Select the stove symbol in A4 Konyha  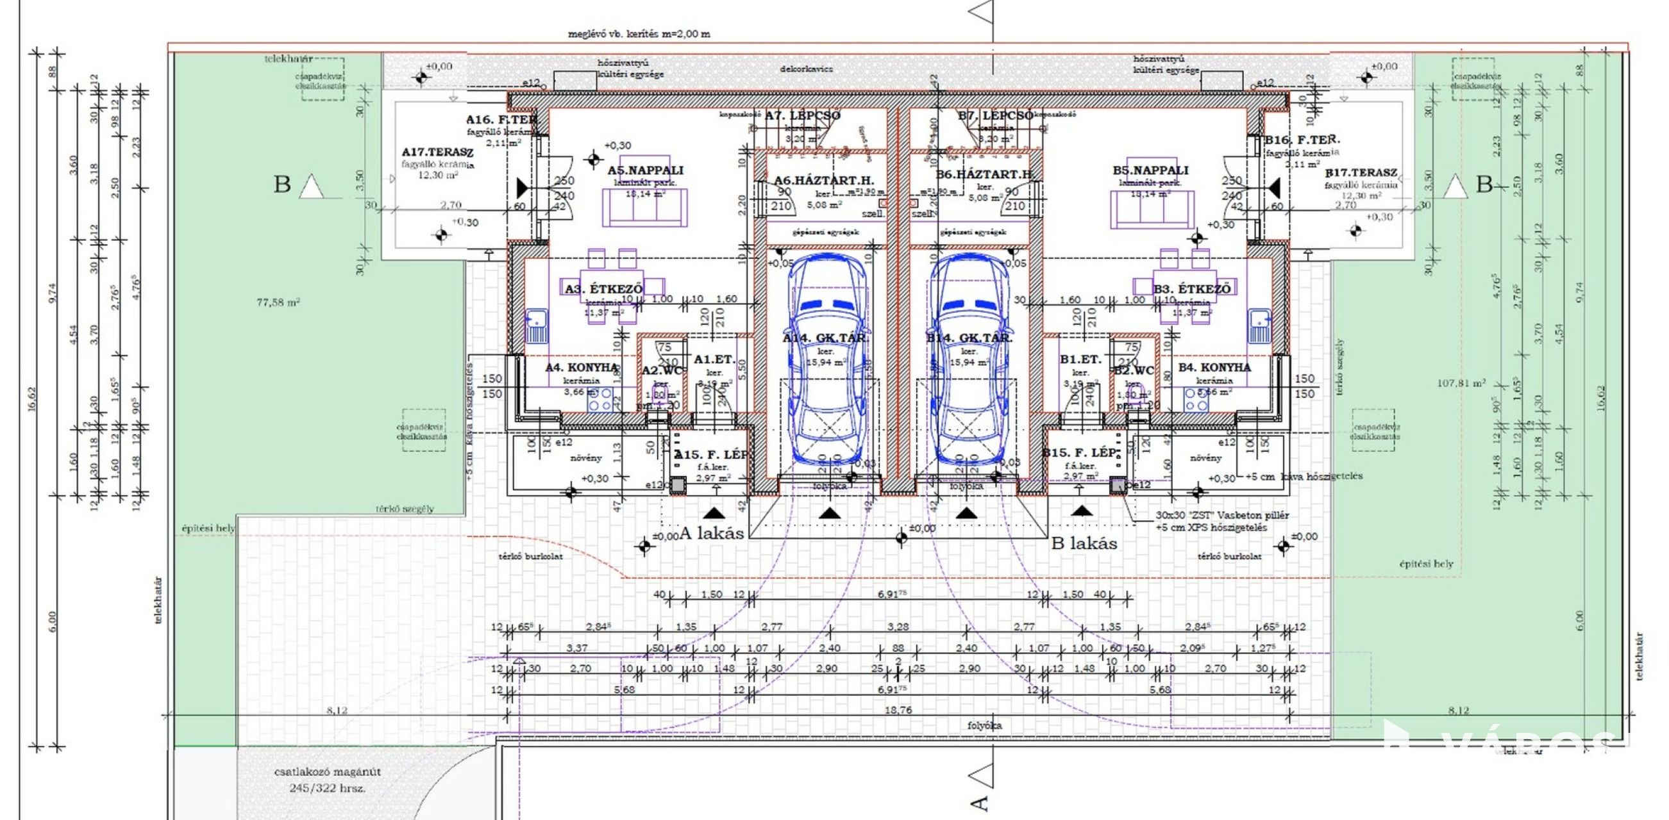600,400
